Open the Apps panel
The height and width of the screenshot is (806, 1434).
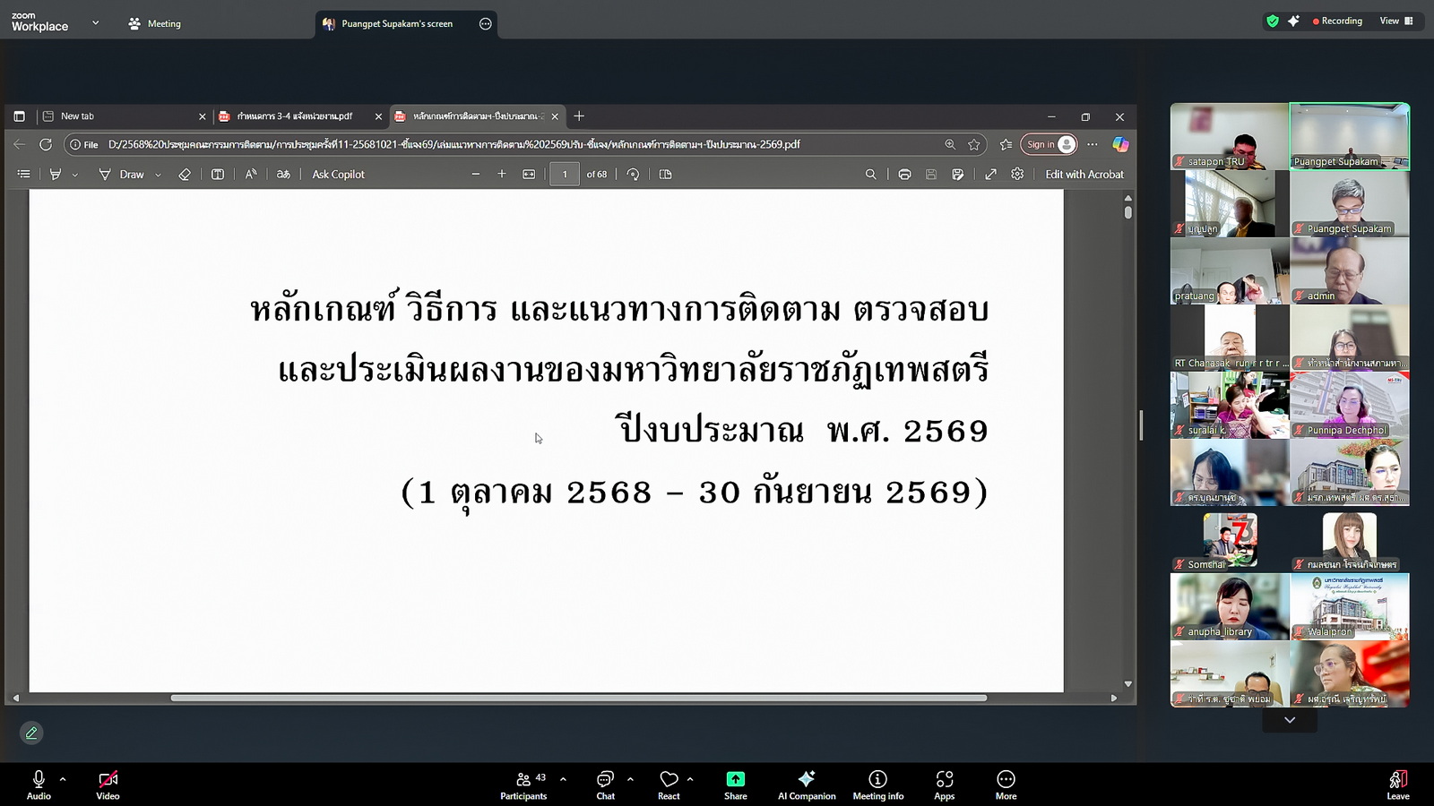(x=944, y=784)
